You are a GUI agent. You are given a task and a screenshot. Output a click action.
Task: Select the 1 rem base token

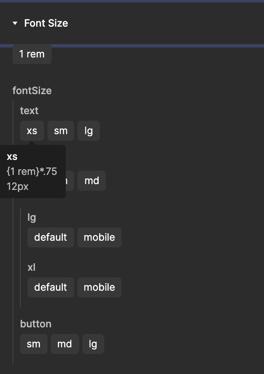pos(32,54)
